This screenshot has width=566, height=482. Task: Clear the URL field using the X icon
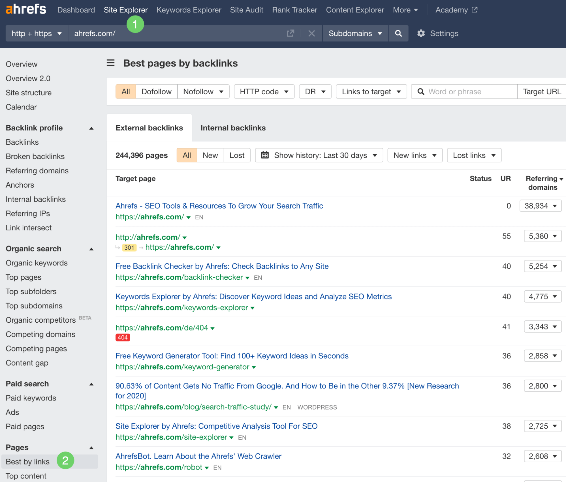311,33
